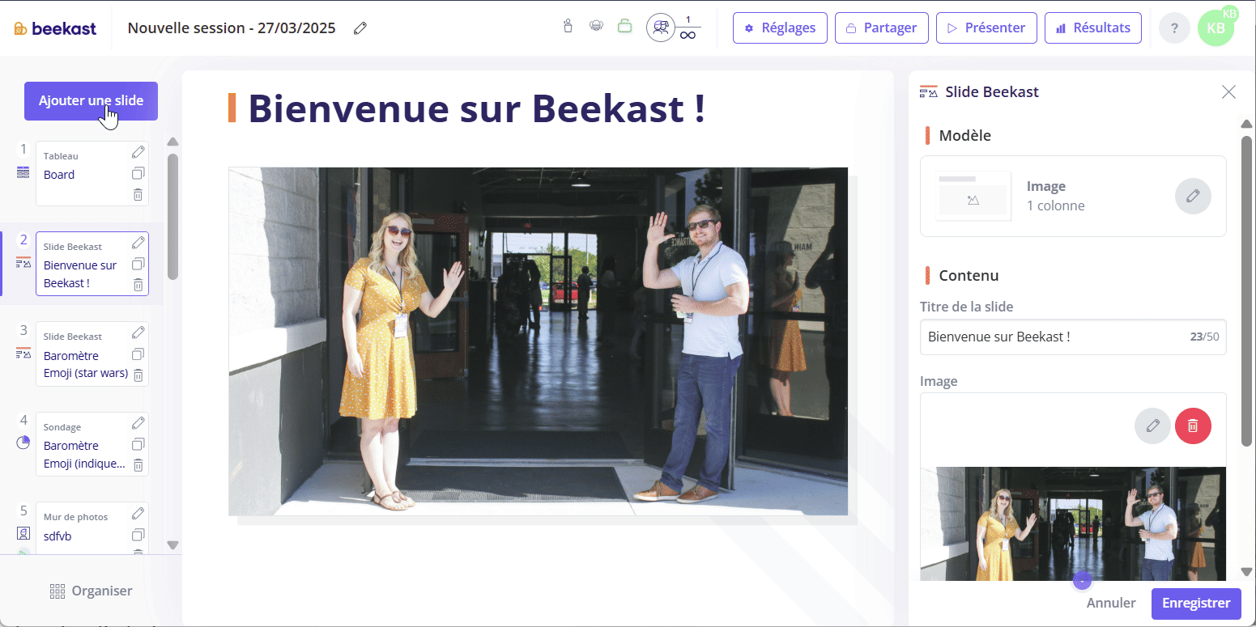Screen dimensions: 1256x627
Task: Close the Slide Beekast panel
Action: pyautogui.click(x=1228, y=91)
